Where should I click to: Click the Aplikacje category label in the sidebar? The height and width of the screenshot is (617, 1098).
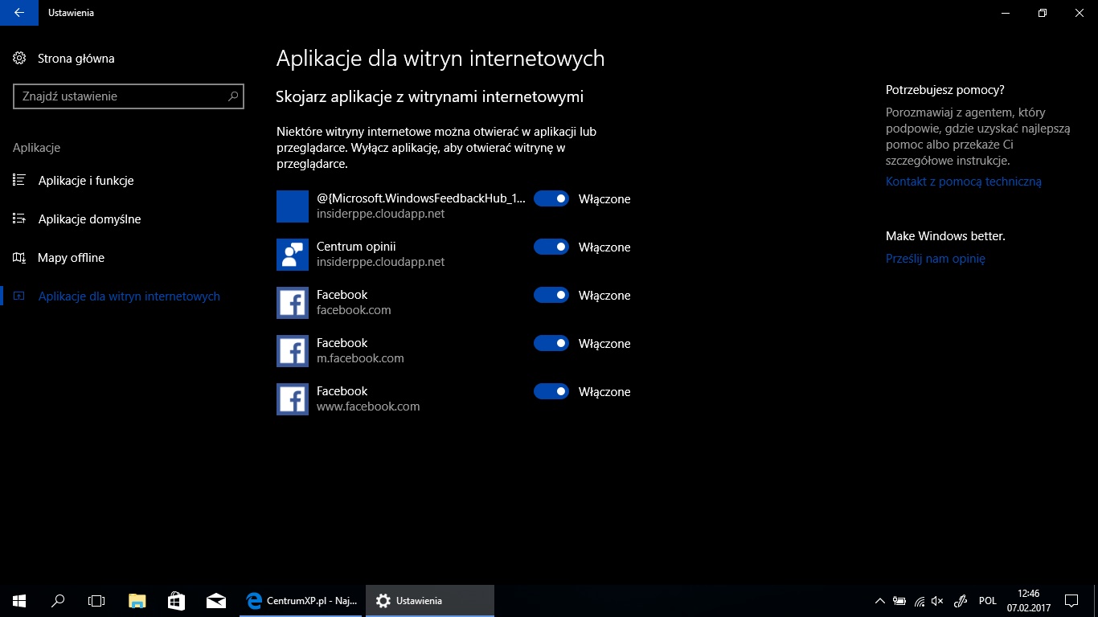click(x=36, y=148)
